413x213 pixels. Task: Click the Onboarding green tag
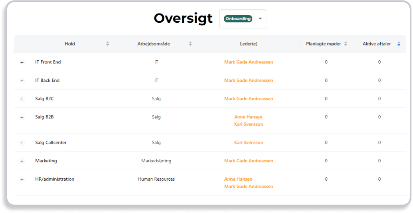pos(238,19)
